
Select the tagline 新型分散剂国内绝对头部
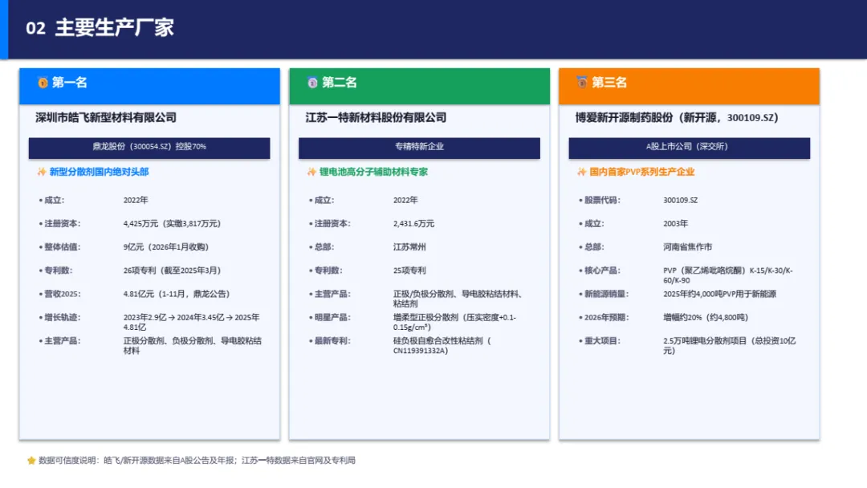click(99, 172)
